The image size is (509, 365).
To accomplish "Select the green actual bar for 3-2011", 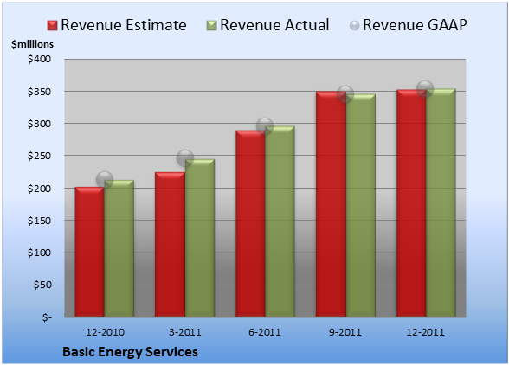I will [200, 238].
